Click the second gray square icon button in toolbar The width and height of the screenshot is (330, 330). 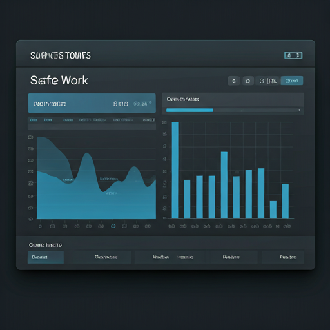coord(248,81)
